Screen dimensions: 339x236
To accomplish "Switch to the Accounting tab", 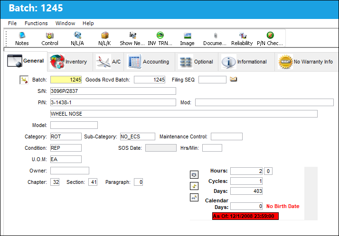I will tap(149, 62).
